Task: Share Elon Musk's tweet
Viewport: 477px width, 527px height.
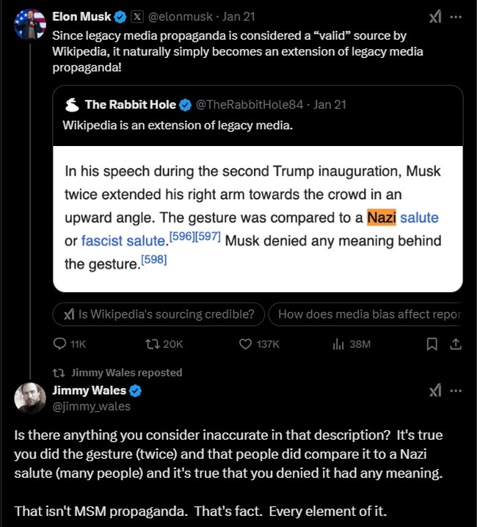Action: click(x=455, y=344)
